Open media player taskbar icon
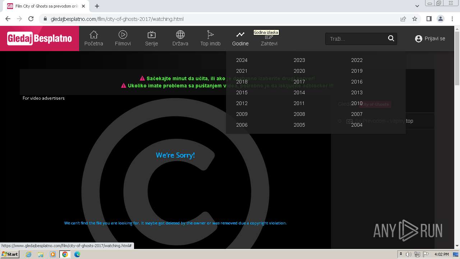 click(53, 254)
